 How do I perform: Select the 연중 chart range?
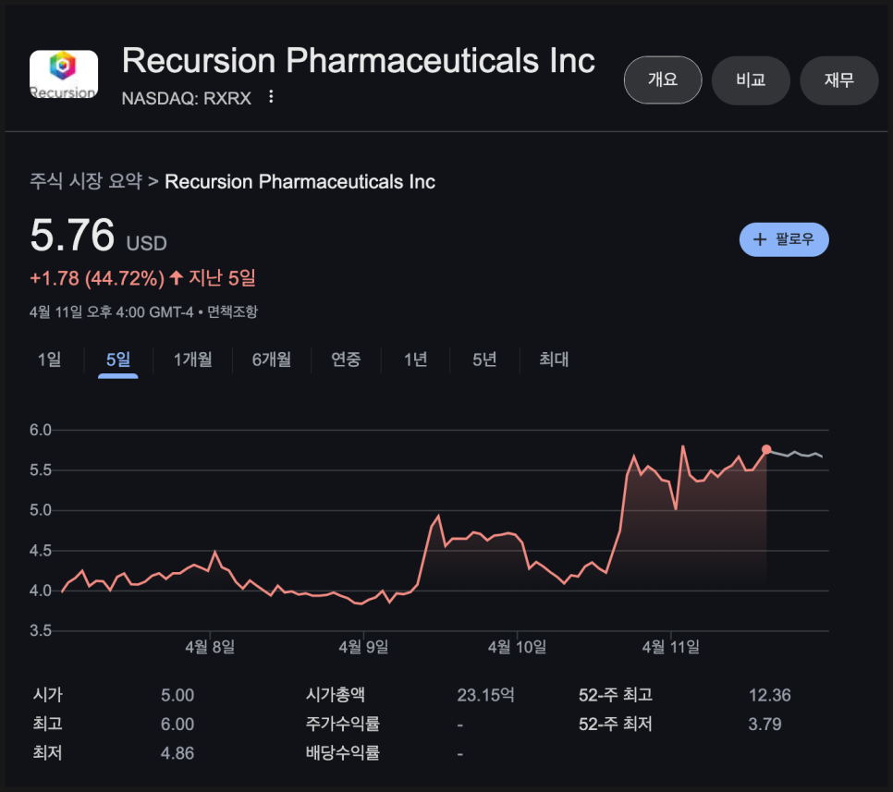(346, 359)
